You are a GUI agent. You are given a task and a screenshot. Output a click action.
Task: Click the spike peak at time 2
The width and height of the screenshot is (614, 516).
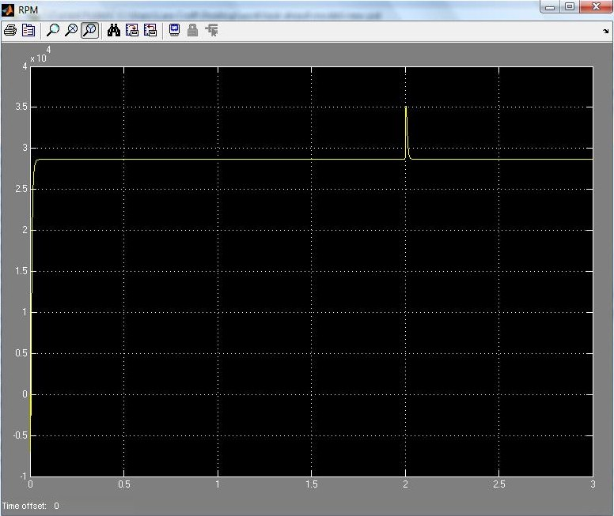point(405,107)
